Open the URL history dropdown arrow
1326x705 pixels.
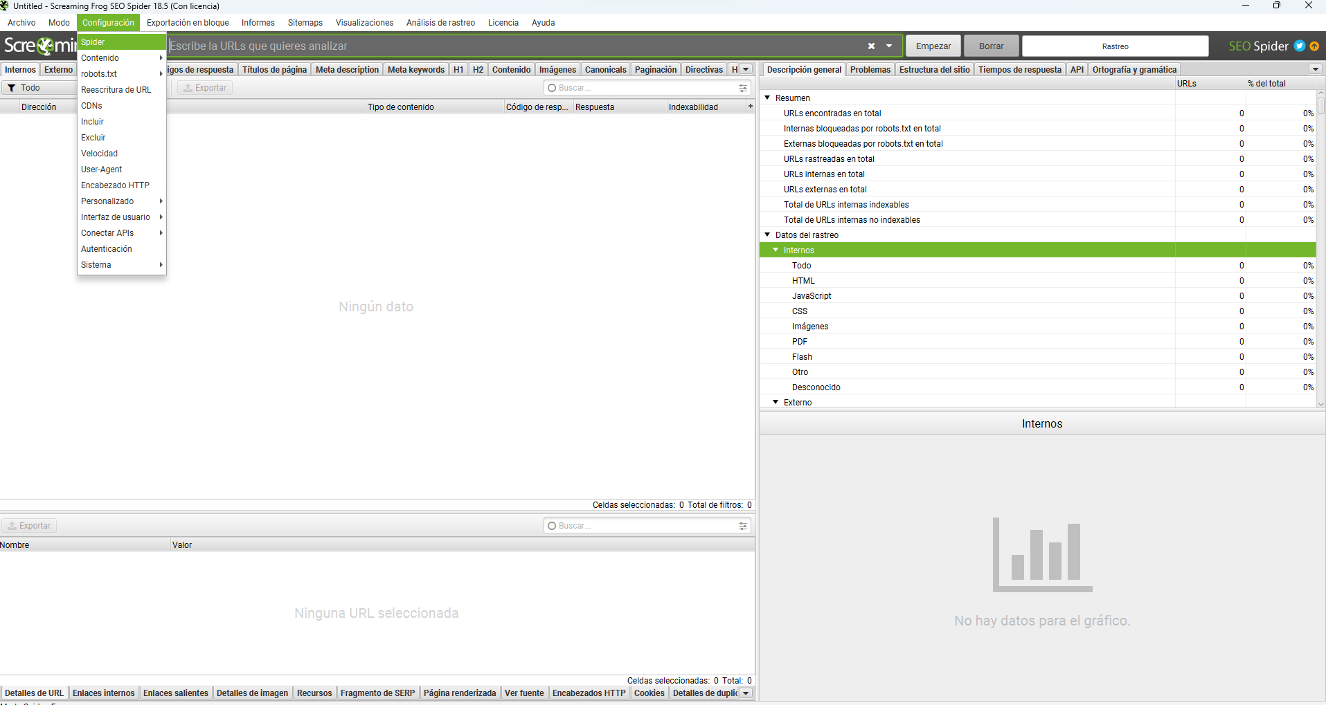[889, 46]
